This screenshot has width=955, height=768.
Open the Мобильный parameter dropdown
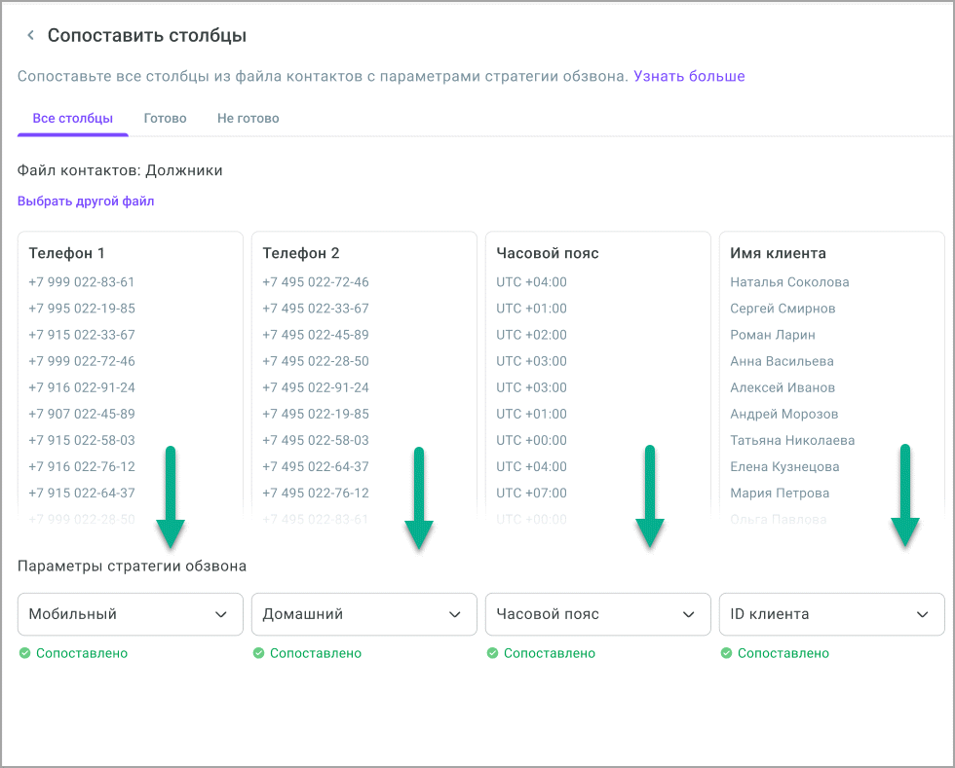(130, 614)
